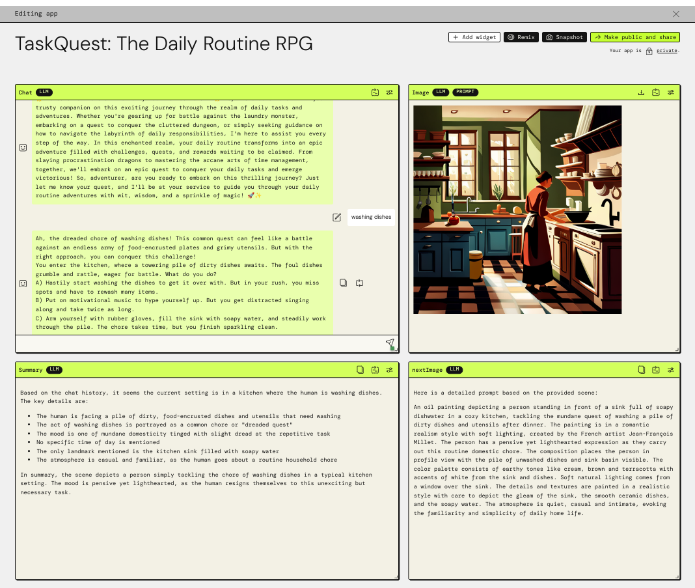The height and width of the screenshot is (588, 695).
Task: Select the Image widget title
Action: click(x=420, y=92)
